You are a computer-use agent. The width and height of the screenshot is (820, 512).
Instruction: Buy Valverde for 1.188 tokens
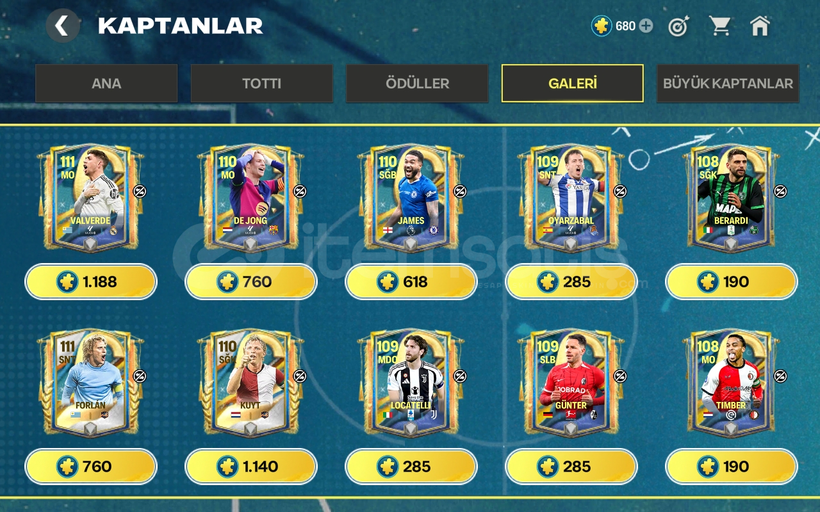click(91, 282)
